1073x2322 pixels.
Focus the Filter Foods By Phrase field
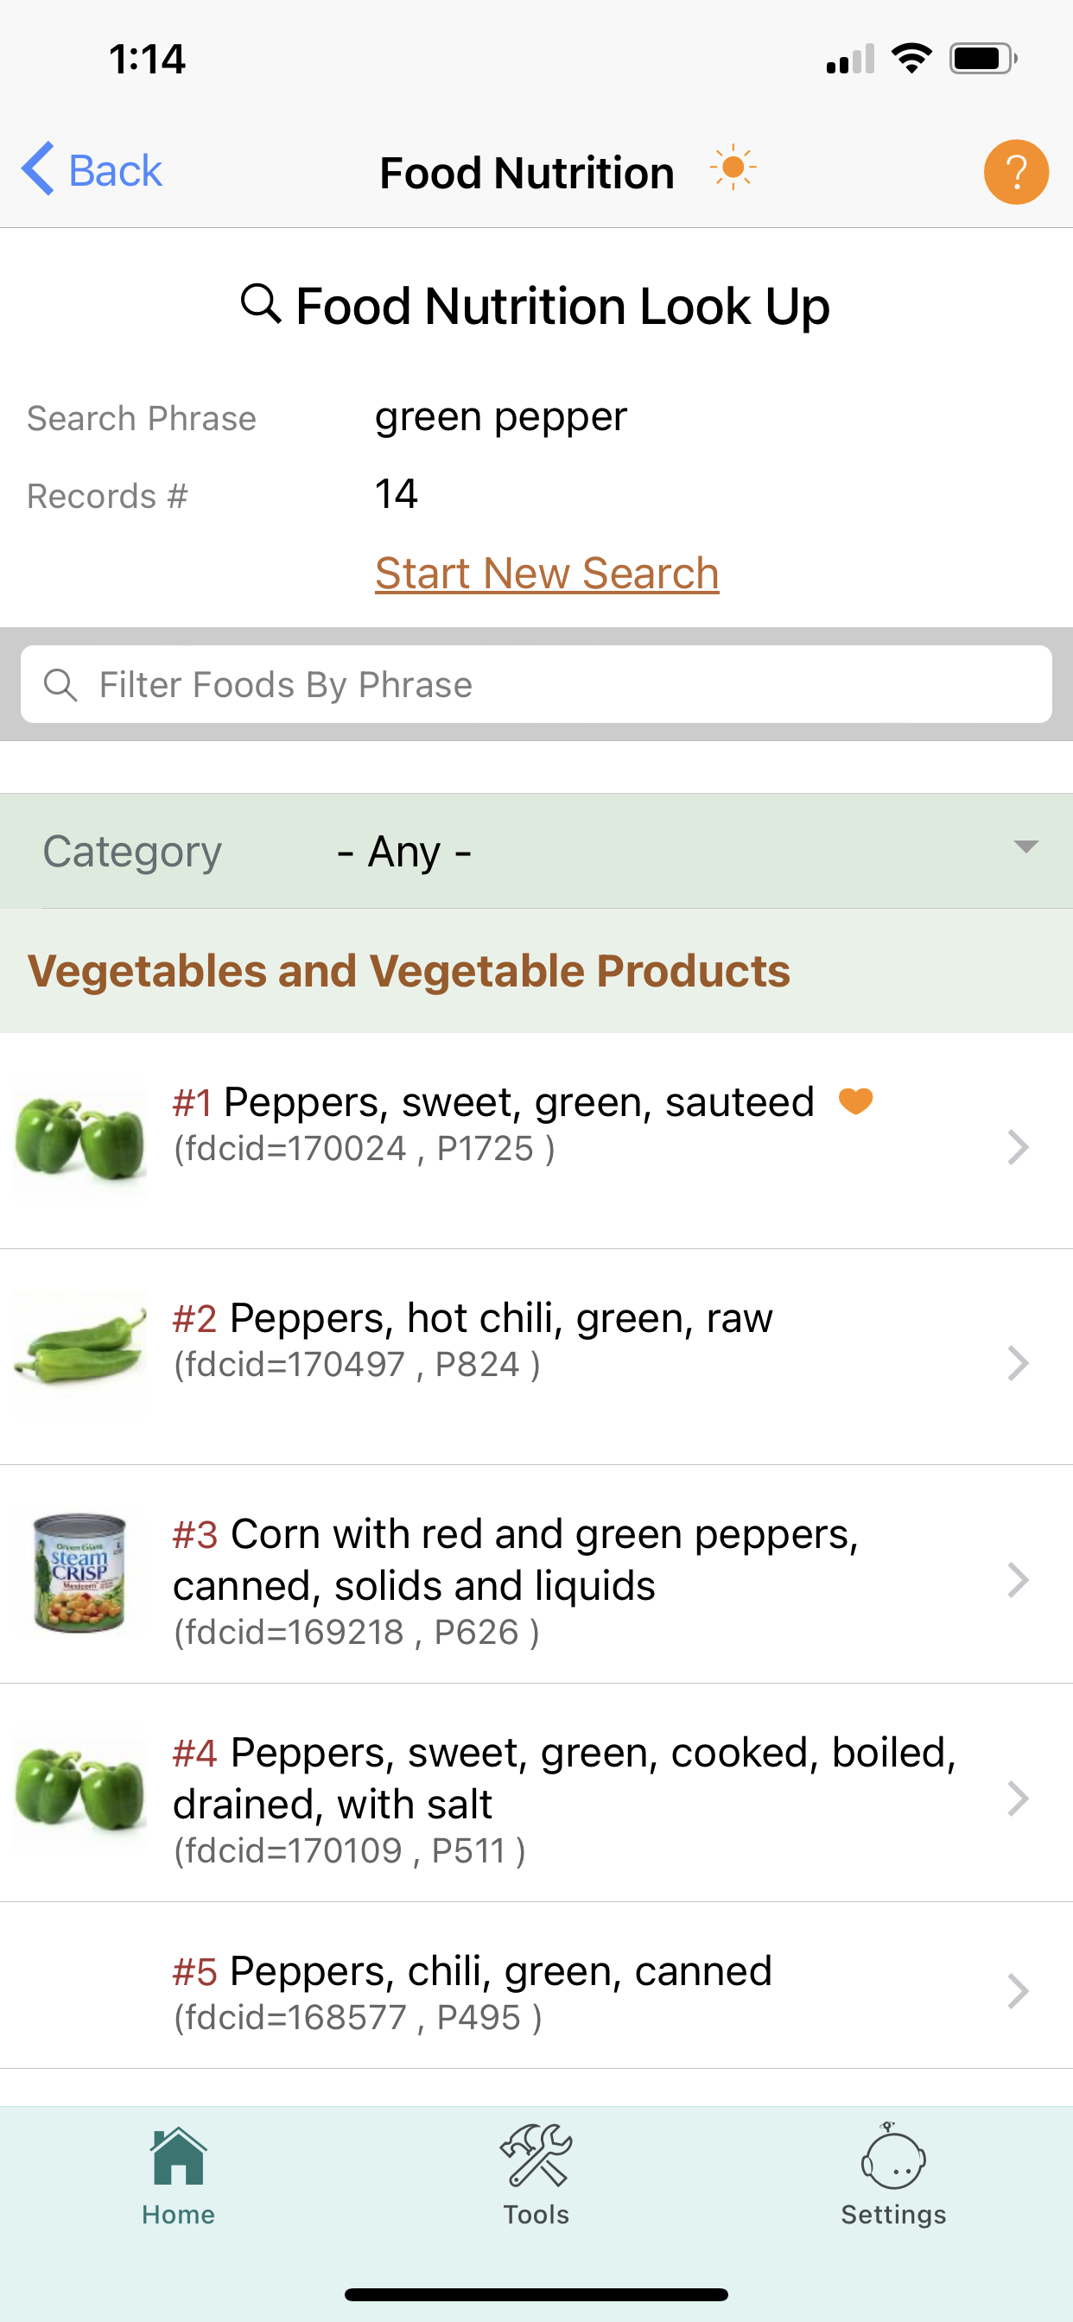click(536, 684)
